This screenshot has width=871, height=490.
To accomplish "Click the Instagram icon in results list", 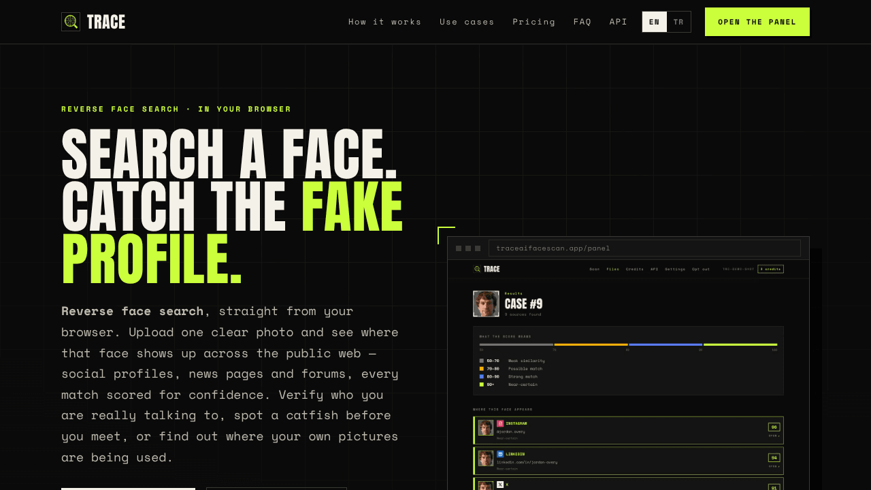I will coord(500,423).
